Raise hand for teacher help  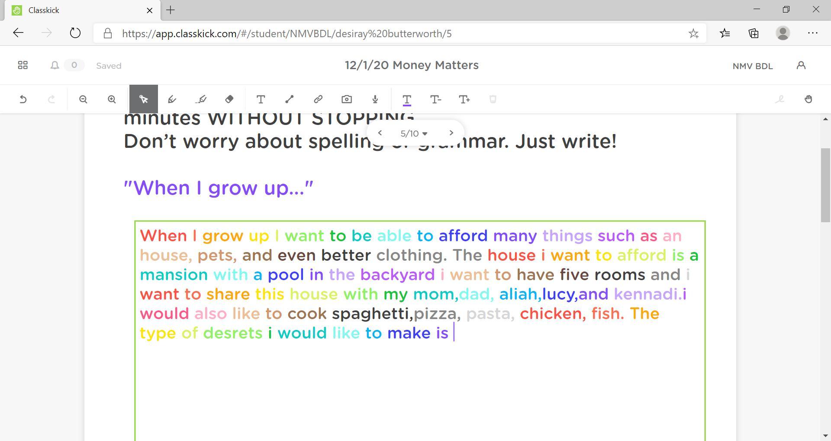[808, 99]
